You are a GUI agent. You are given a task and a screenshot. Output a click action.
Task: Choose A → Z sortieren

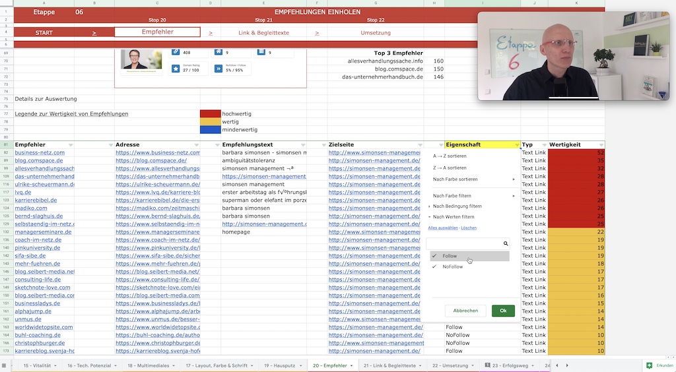pyautogui.click(x=449, y=156)
